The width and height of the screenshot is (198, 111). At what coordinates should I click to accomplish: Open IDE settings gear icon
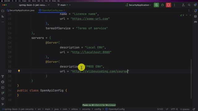coord(195,5)
